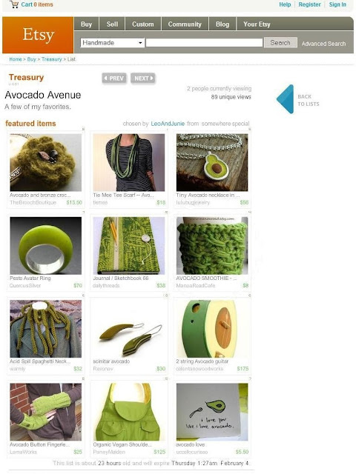
Task: View the Pesto Avatar Ring image
Action: pyautogui.click(x=46, y=246)
